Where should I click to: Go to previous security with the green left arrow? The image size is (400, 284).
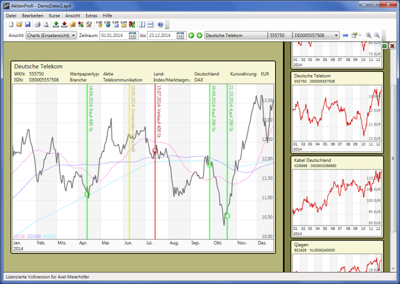click(x=191, y=35)
